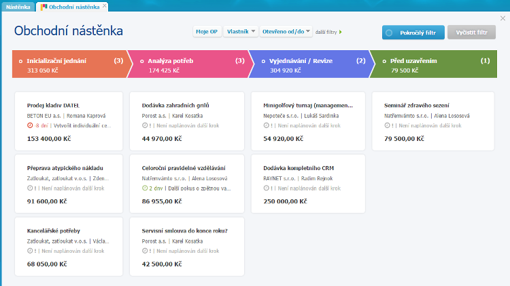This screenshot has width=510, height=286.
Task: Click 'Vytvořit individuální ce...' task text
Action: (x=82, y=125)
